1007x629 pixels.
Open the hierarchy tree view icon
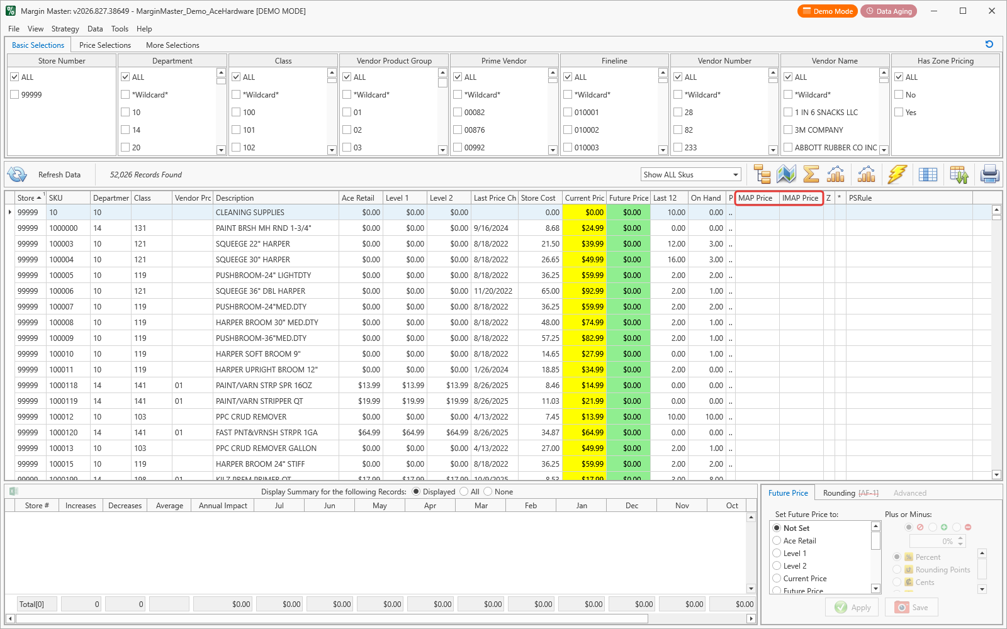click(x=762, y=174)
